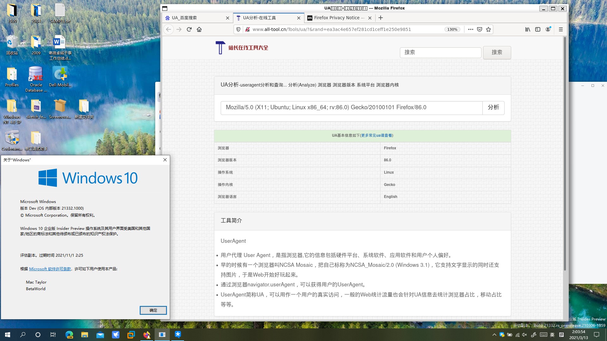
Task: Toggle the bookmark star for this page
Action: pyautogui.click(x=488, y=29)
